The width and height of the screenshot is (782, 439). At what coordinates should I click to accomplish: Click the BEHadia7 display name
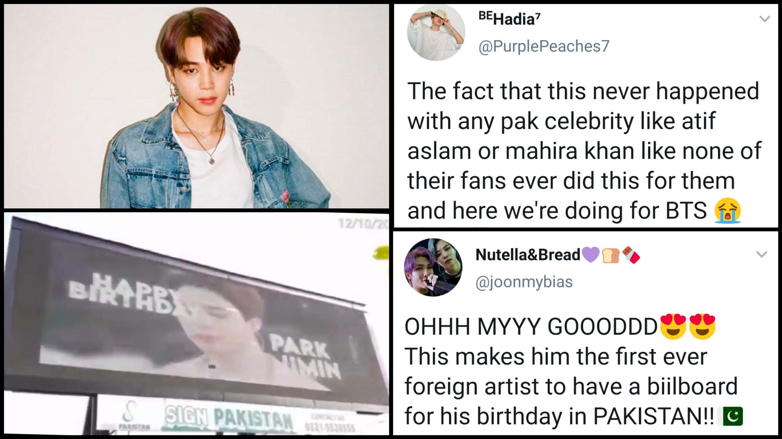click(510, 19)
